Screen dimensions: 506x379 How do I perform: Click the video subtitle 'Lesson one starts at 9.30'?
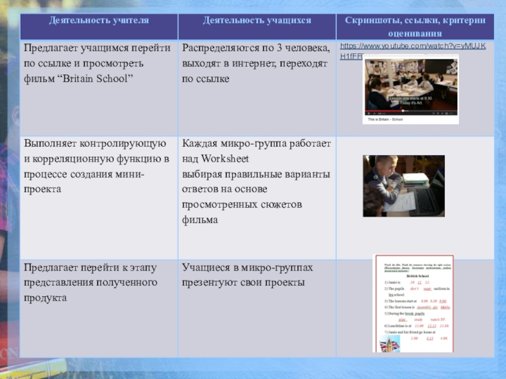coord(408,100)
